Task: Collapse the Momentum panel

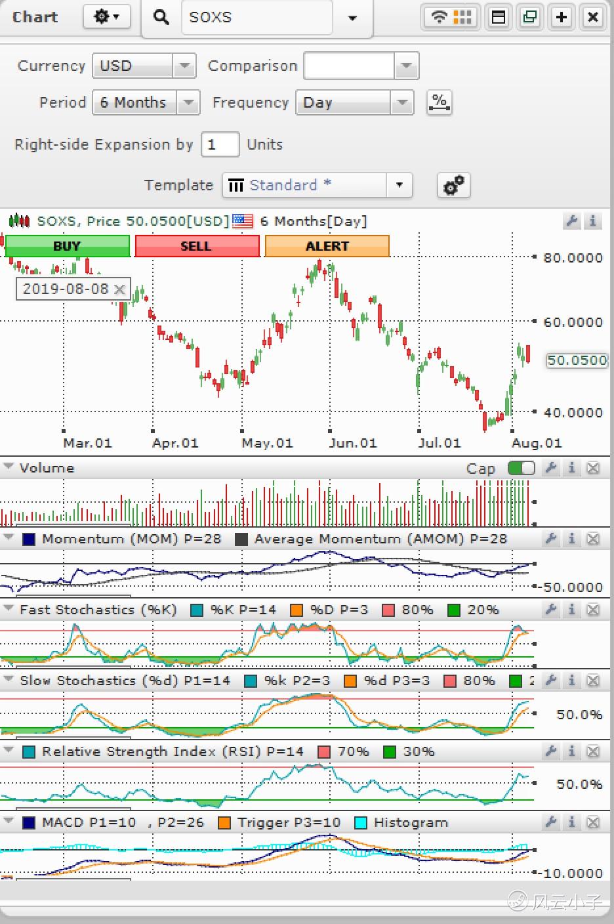Action: coord(9,538)
